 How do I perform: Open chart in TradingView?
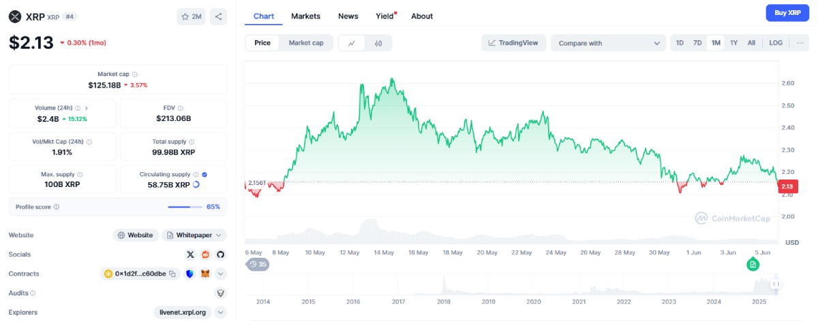513,43
